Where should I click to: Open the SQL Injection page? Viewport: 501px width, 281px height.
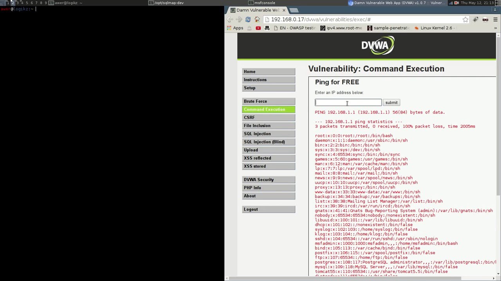269,134
